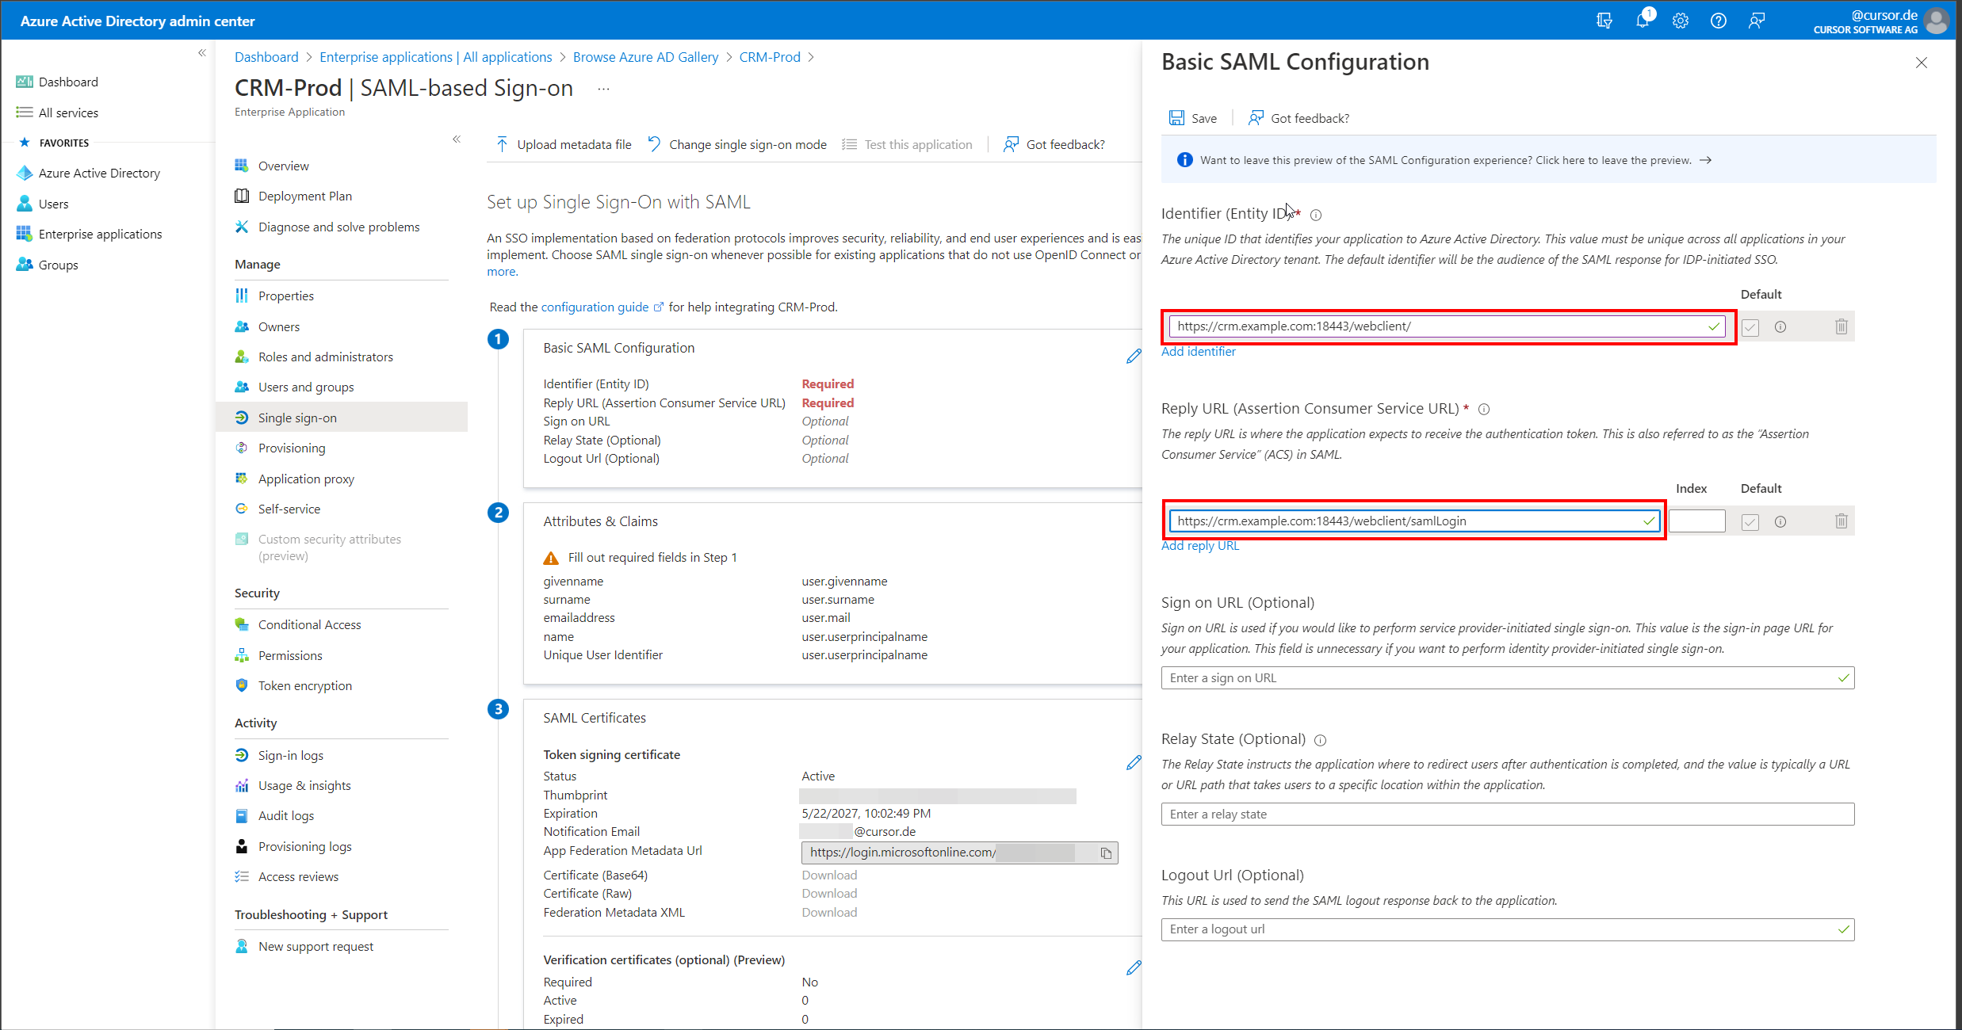Image resolution: width=1962 pixels, height=1030 pixels.
Task: Open the configuration guide link
Action: pyautogui.click(x=595, y=307)
